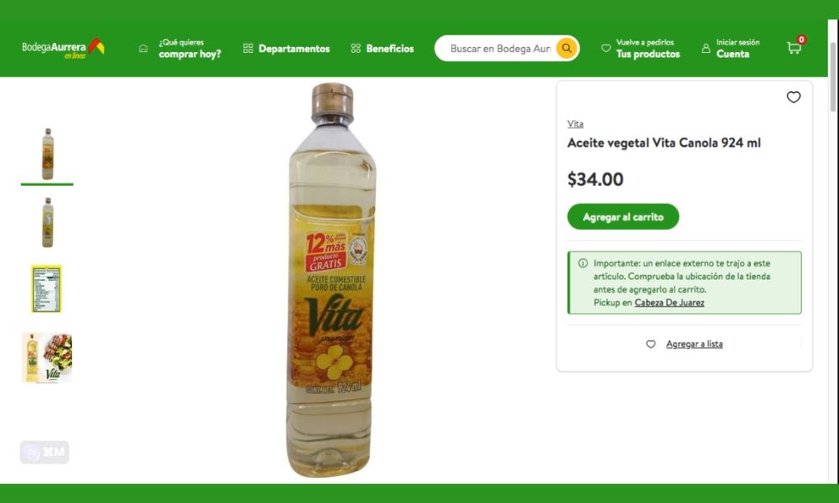Select the second bottle thumbnail
This screenshot has height=503, width=839.
tap(47, 222)
